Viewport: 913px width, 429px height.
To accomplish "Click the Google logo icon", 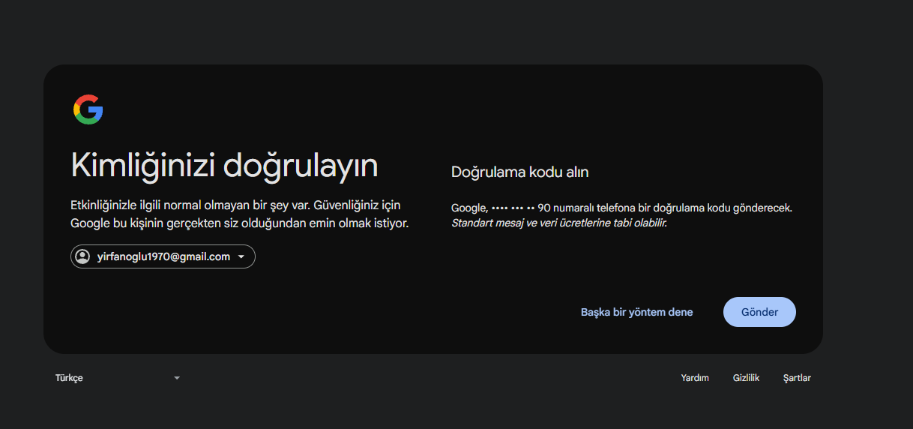I will click(x=88, y=109).
